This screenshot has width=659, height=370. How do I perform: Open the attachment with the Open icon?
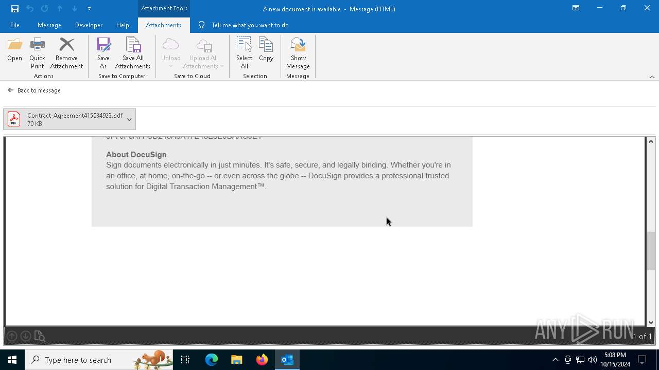14,50
